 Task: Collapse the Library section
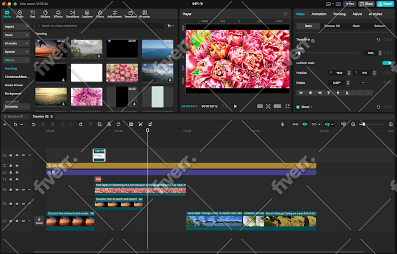(16, 60)
